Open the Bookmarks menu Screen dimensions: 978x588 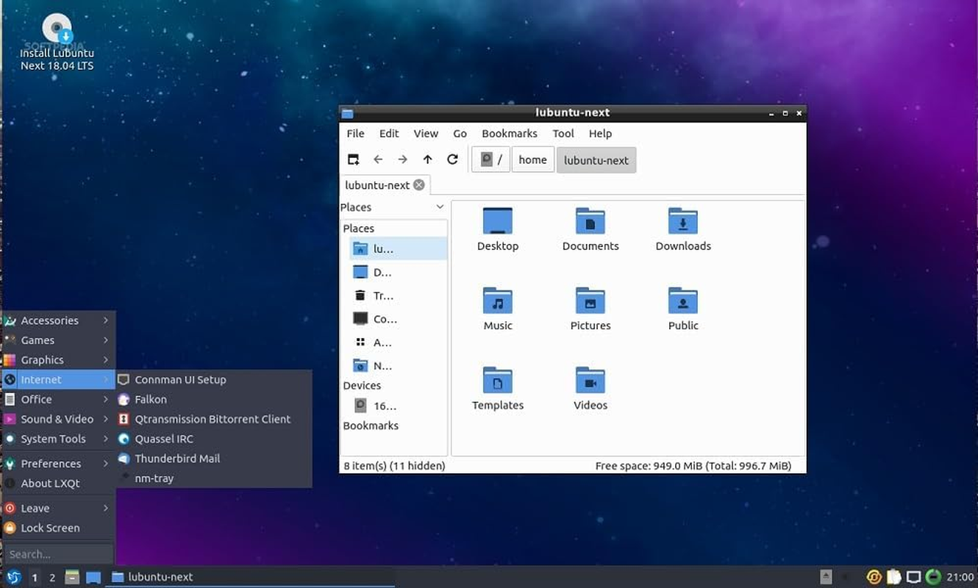[509, 133]
